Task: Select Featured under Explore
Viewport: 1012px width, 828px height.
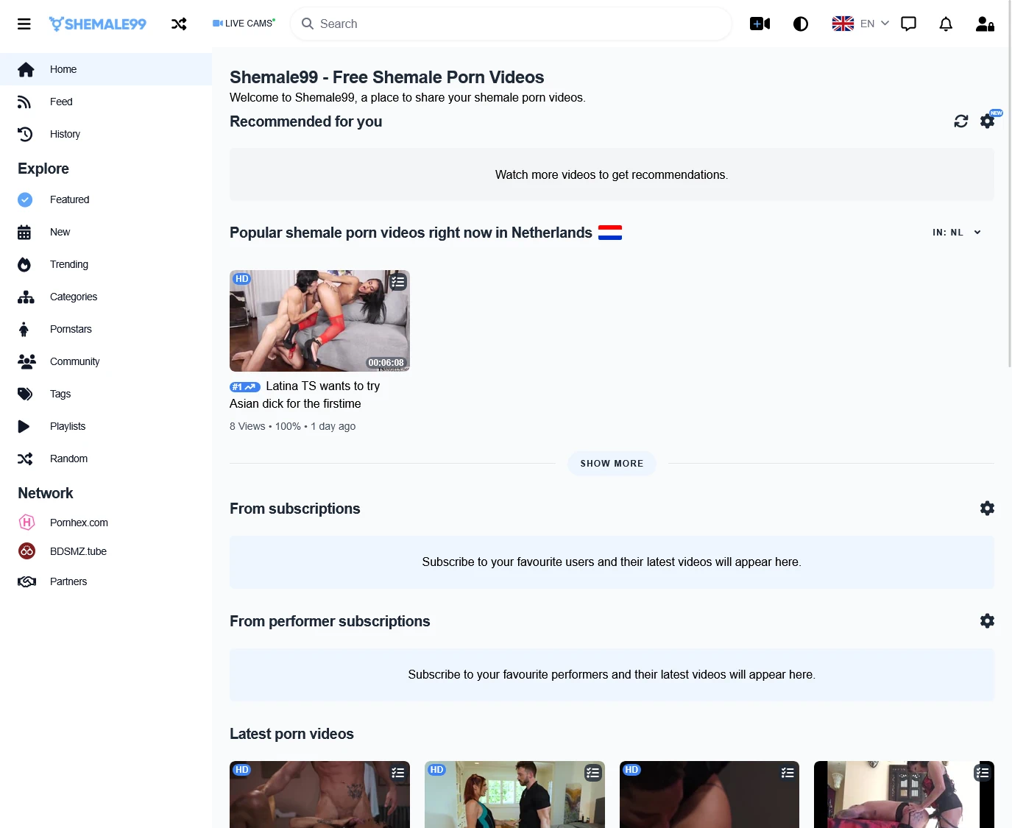Action: 106,199
